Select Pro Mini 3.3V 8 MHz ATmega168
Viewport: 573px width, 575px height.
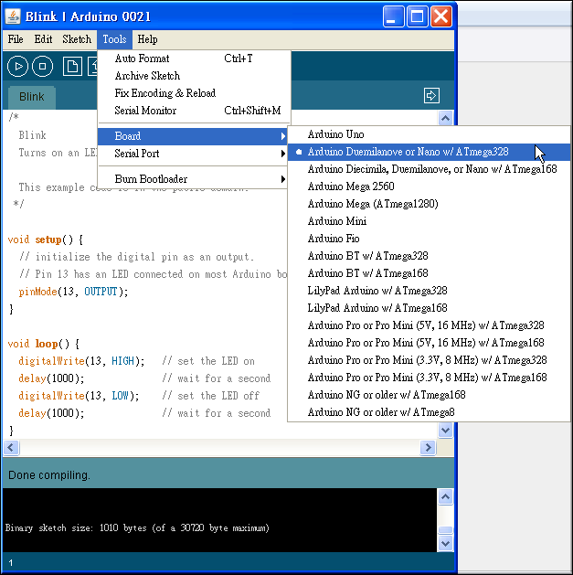(429, 378)
